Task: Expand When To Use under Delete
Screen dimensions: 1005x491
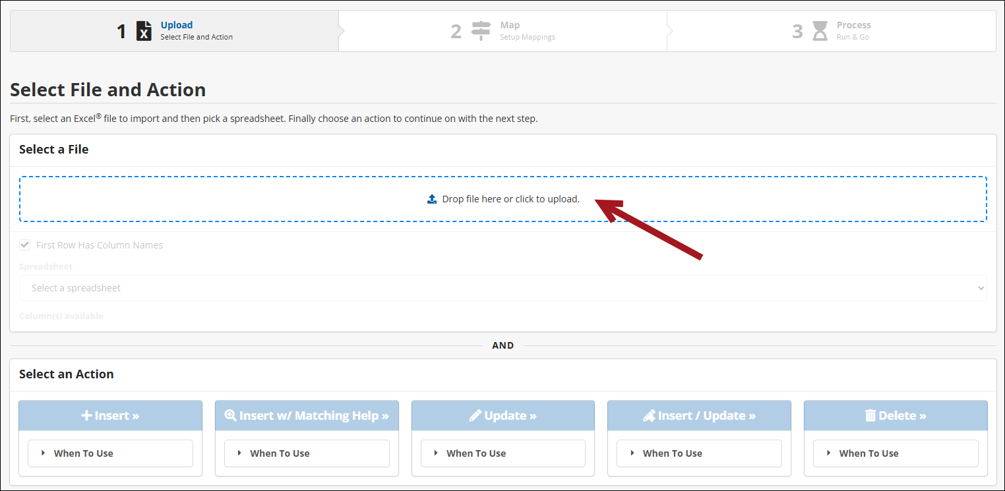Action: pyautogui.click(x=895, y=453)
